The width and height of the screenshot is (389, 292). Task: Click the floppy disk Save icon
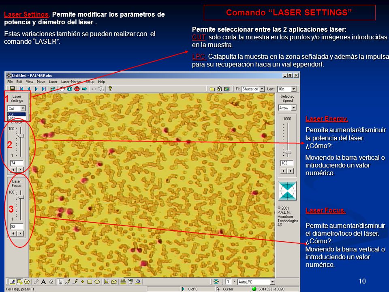tap(12, 89)
